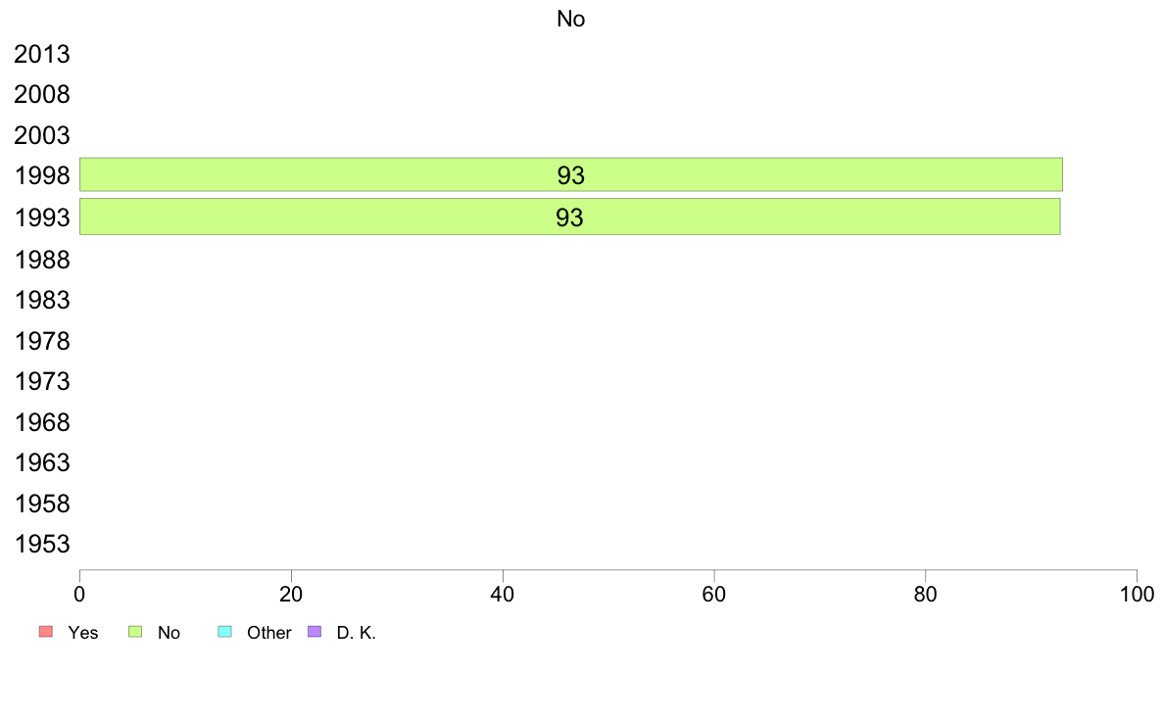Click the red Yes legend swatch
This screenshot has width=1164, height=721.
(x=45, y=632)
